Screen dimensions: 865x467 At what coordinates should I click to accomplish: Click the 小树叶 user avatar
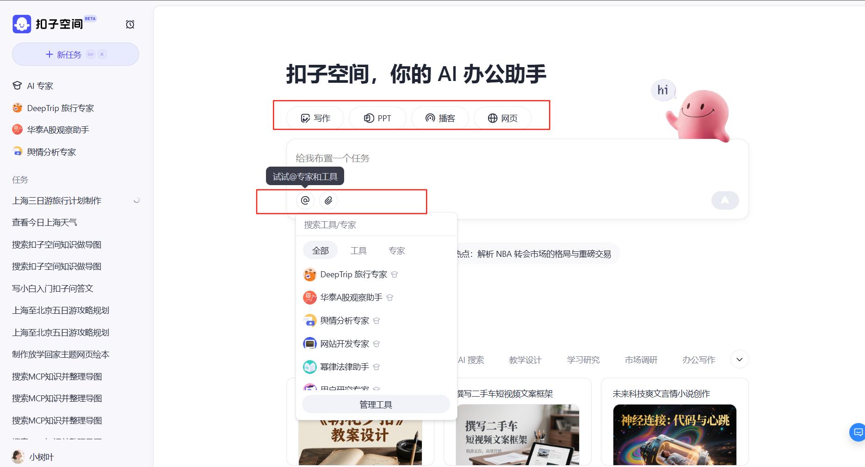(18, 457)
